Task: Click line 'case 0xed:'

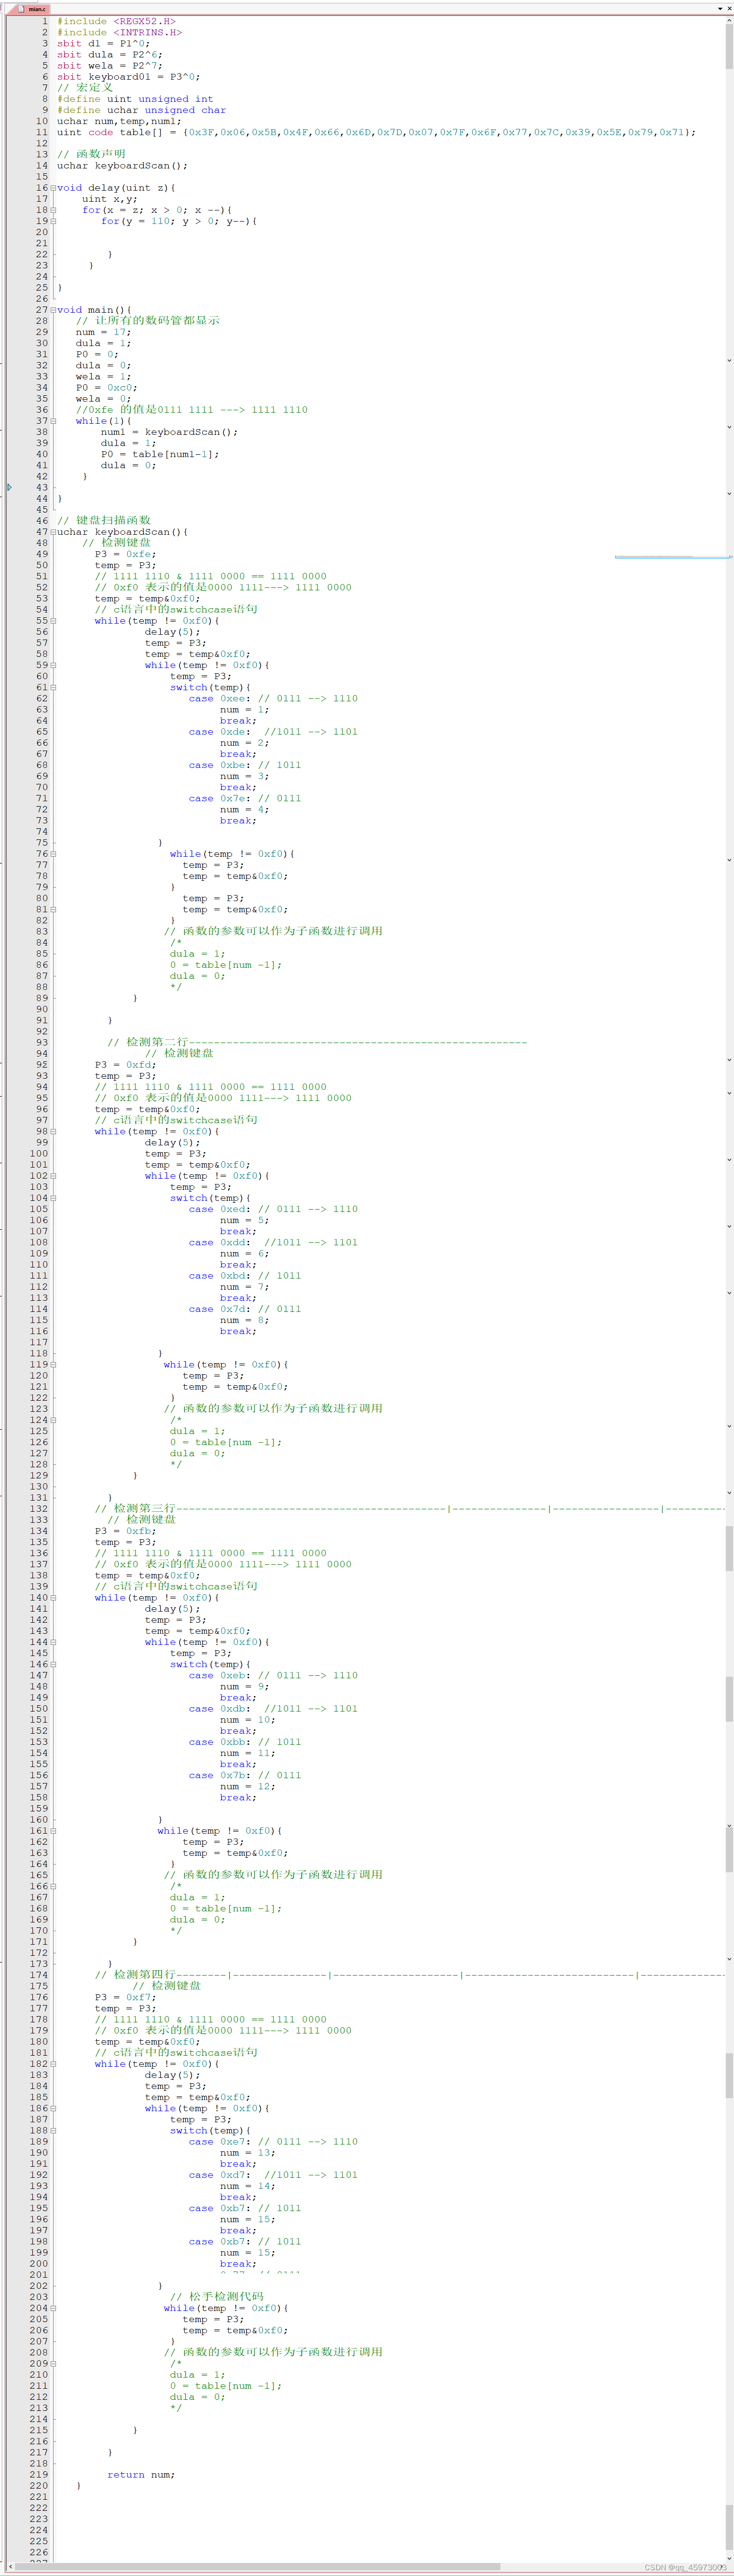Action: click(x=273, y=1209)
